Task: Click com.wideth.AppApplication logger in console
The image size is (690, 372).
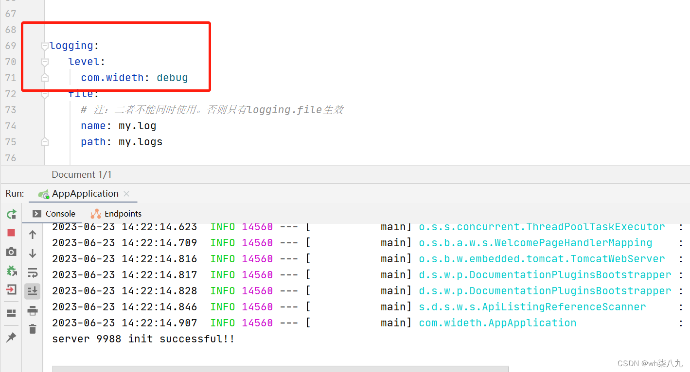Action: [497, 323]
